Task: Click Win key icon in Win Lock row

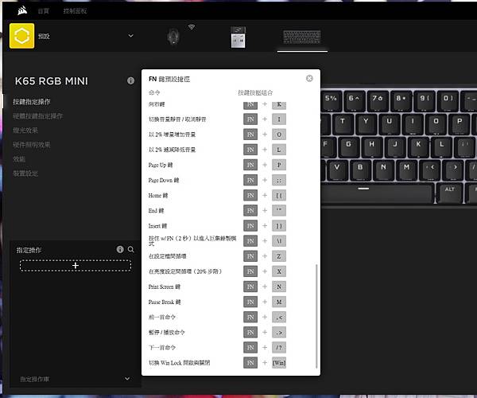Action: point(279,363)
